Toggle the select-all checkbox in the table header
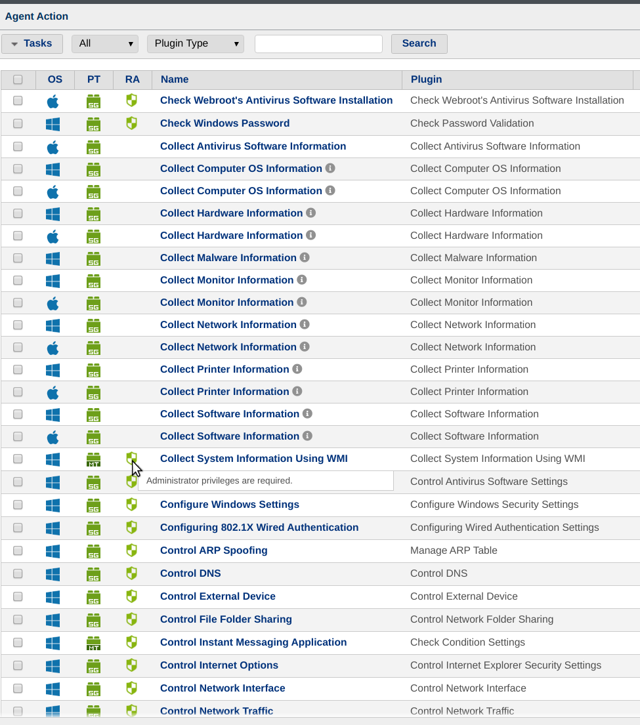The width and height of the screenshot is (640, 725). coord(18,79)
